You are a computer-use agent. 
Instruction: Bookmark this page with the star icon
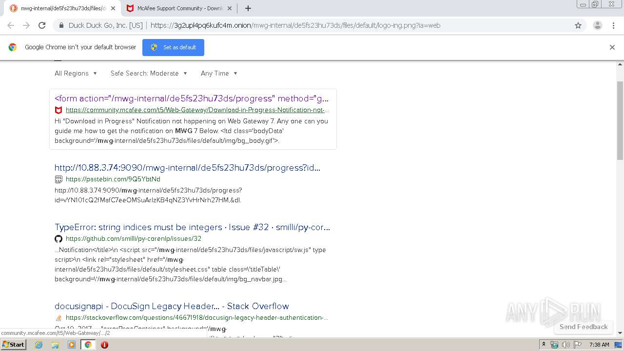[578, 25]
